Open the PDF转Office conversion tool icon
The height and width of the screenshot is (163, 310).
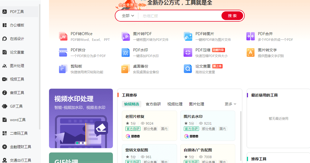pyautogui.click(x=63, y=36)
